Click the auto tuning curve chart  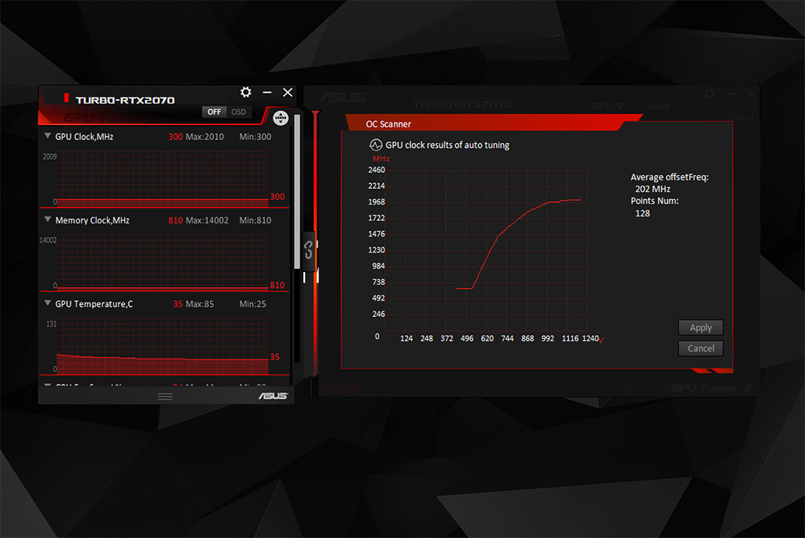click(486, 250)
